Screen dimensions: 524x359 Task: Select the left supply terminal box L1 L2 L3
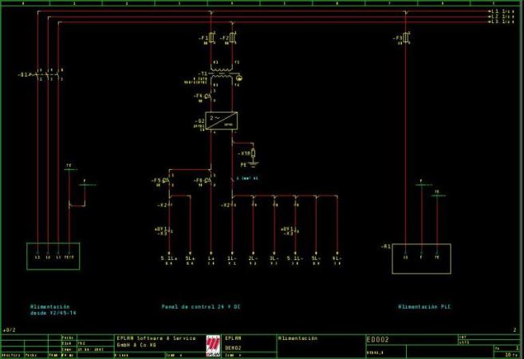click(x=53, y=256)
